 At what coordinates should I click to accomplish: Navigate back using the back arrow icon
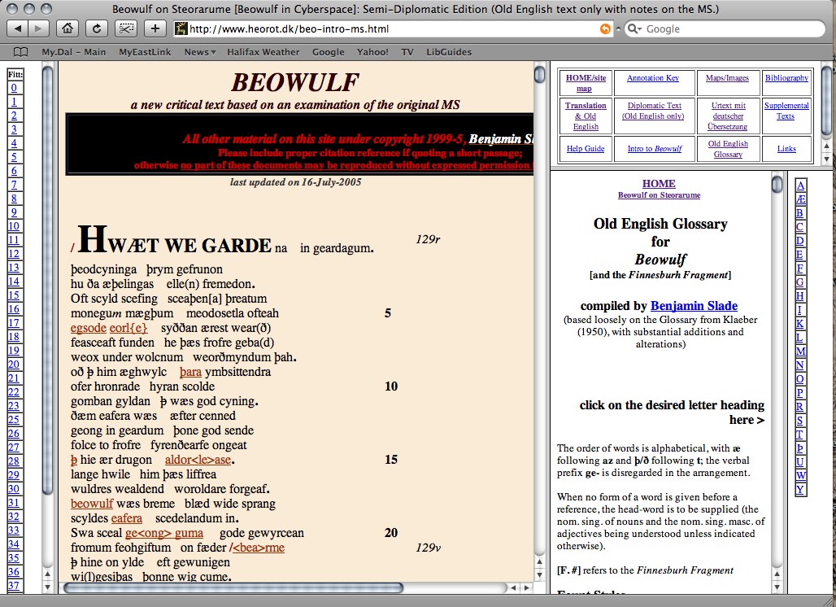19,28
